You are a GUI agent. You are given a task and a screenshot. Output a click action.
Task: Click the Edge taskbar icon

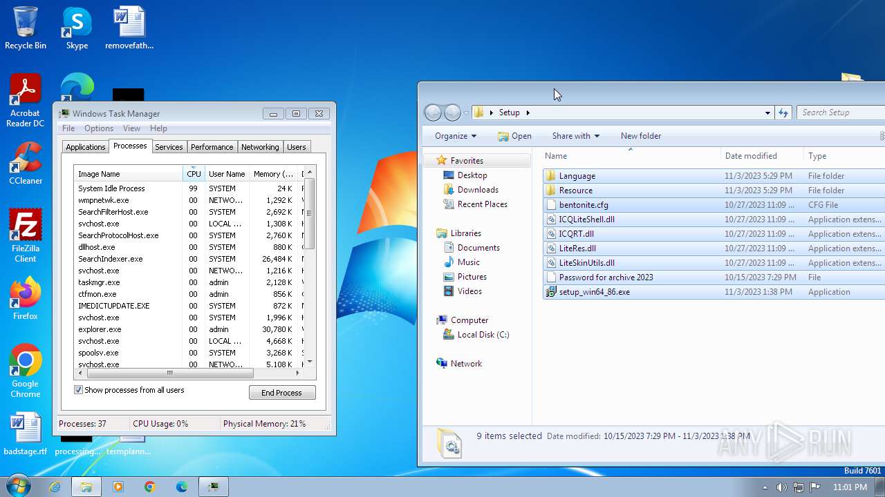coord(182,487)
